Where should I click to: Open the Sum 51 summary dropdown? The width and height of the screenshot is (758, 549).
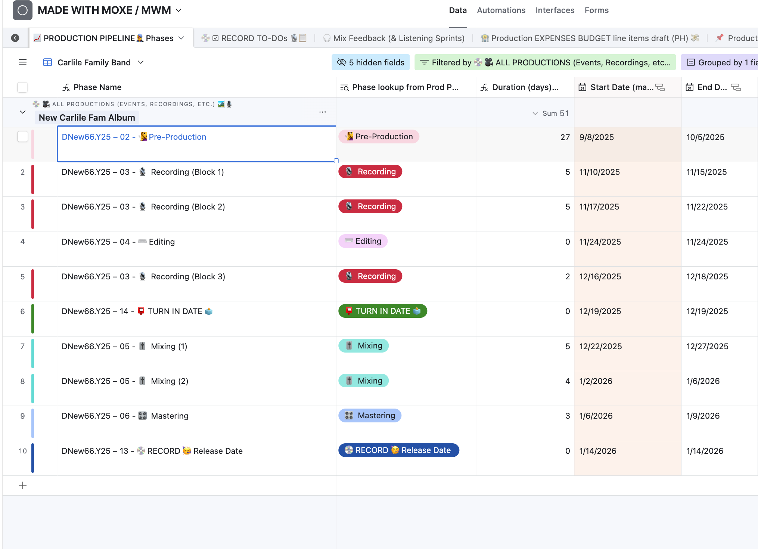(x=550, y=113)
